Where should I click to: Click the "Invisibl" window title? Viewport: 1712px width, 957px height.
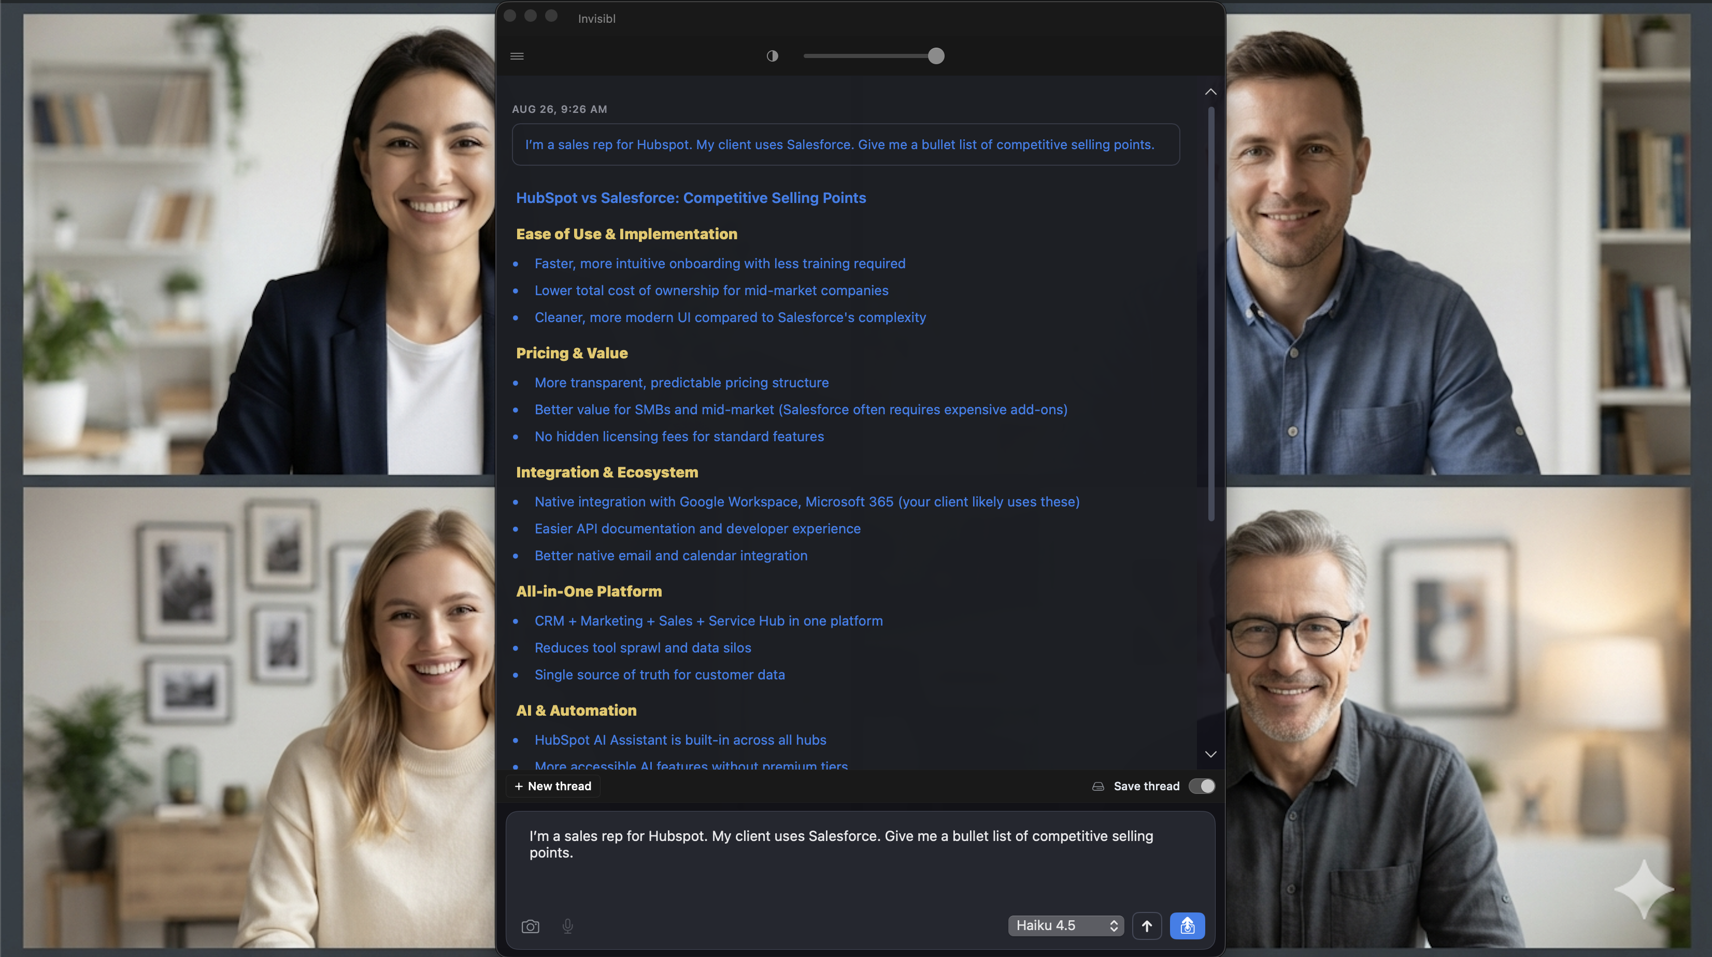[596, 19]
